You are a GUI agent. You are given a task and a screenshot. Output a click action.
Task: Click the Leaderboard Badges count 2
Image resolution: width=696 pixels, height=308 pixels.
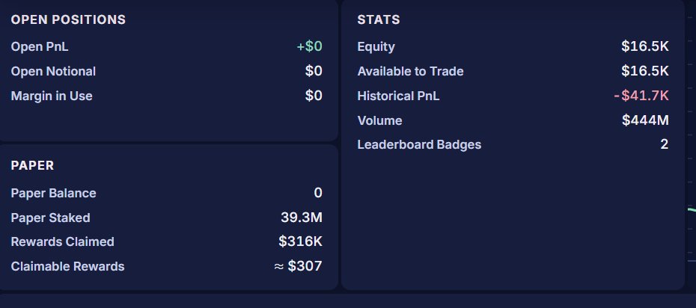[x=665, y=144]
